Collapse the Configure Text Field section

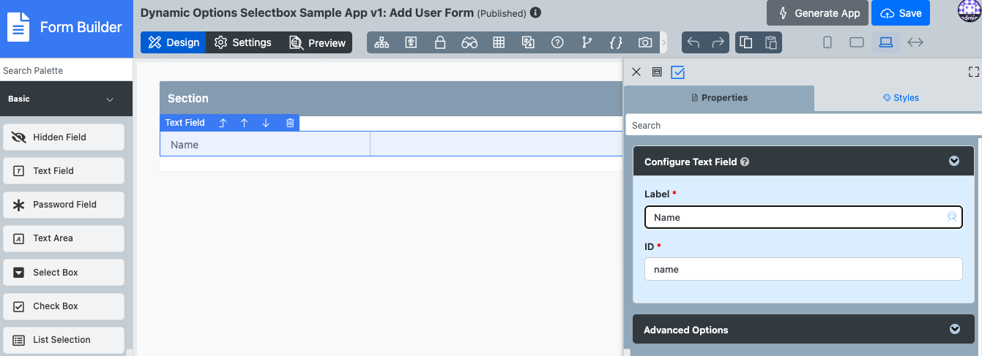(953, 162)
